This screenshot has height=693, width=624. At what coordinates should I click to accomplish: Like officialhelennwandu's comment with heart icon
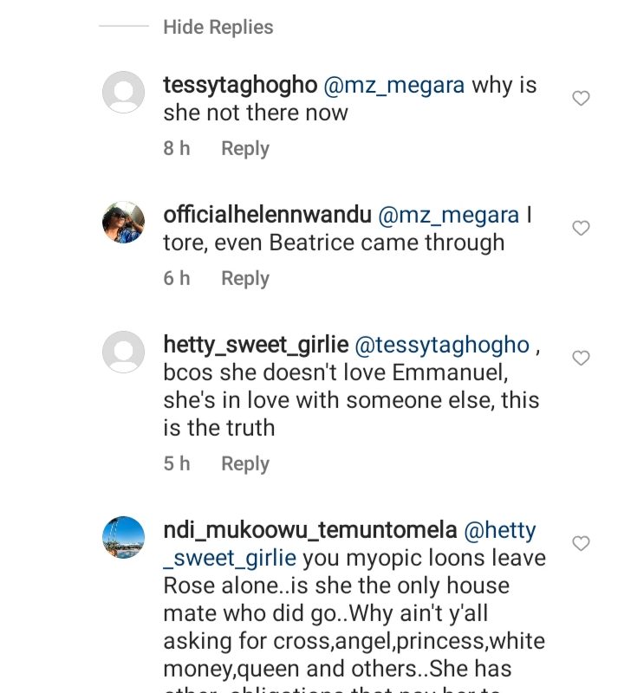pos(582,229)
